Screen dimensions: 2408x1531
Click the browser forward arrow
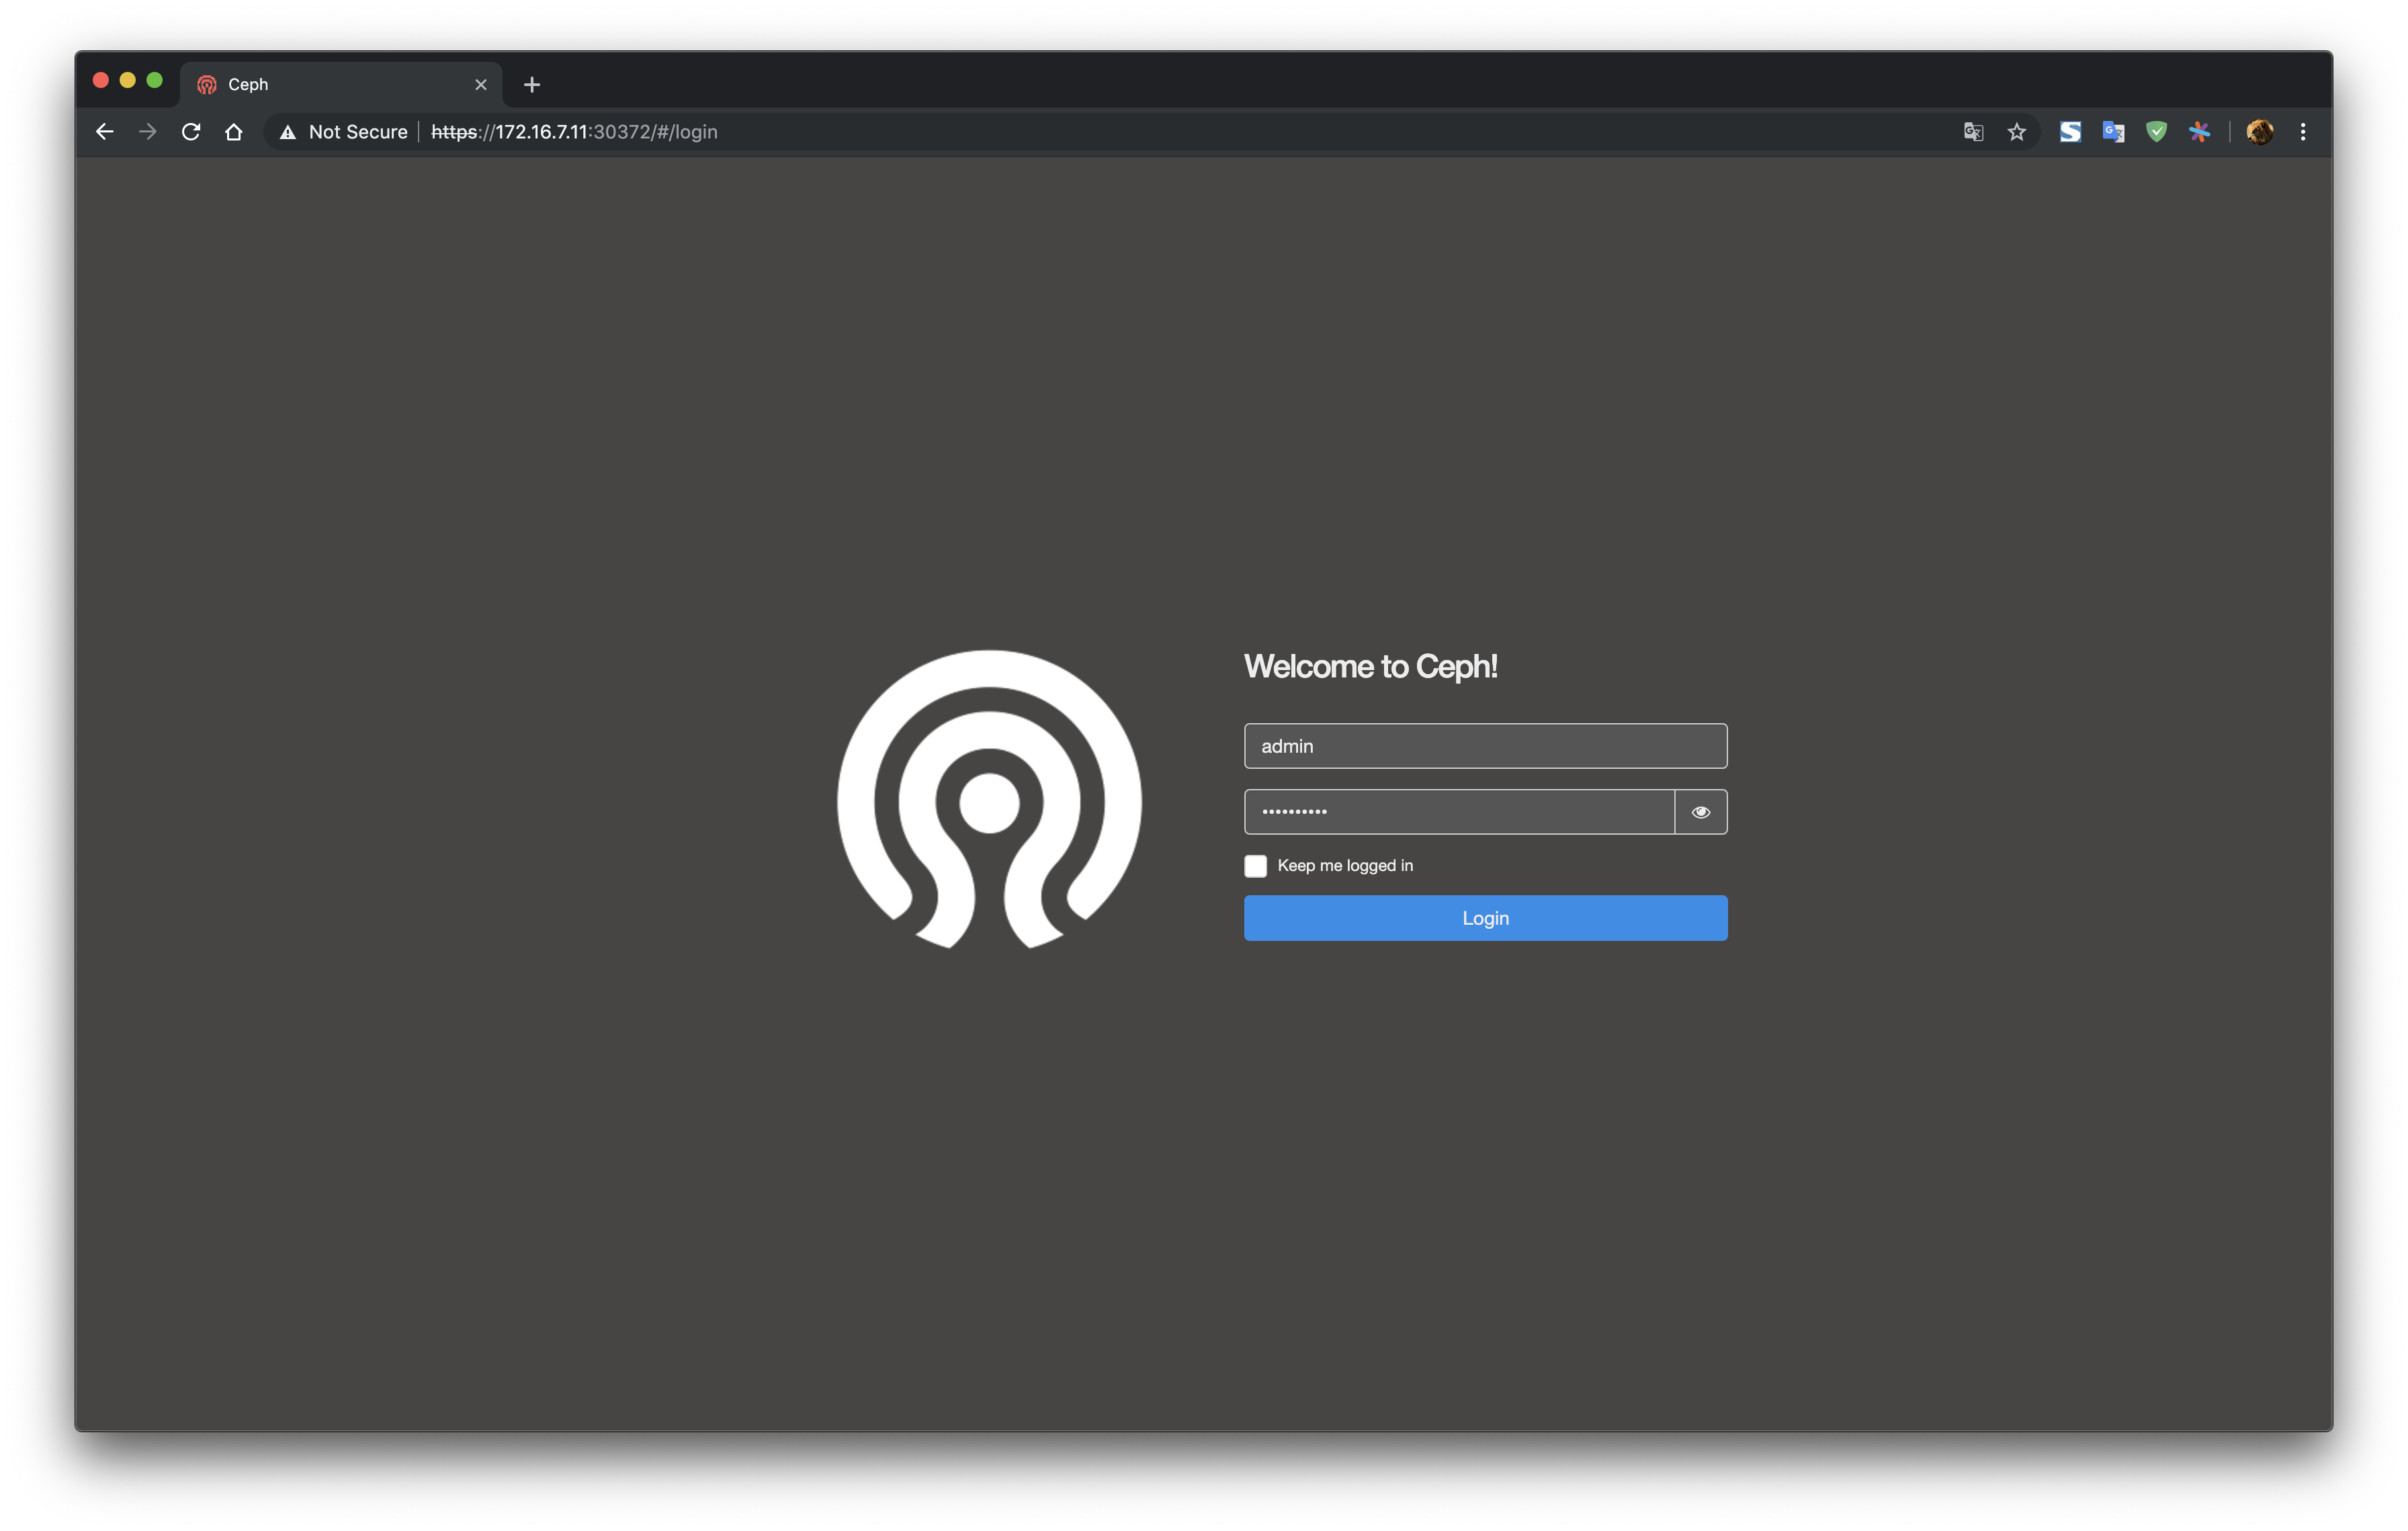[148, 132]
